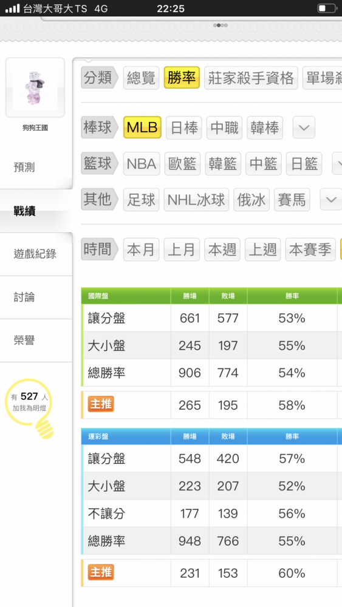Expand the 其他 sports dropdown chevron
This screenshot has width=342, height=607.
(331, 200)
